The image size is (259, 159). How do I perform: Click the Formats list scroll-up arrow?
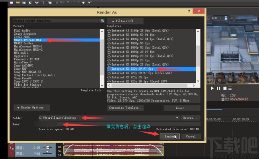102,31
